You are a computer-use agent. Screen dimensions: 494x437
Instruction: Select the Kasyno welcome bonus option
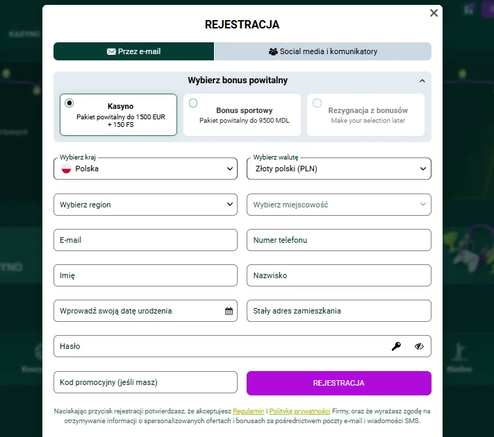click(x=69, y=103)
